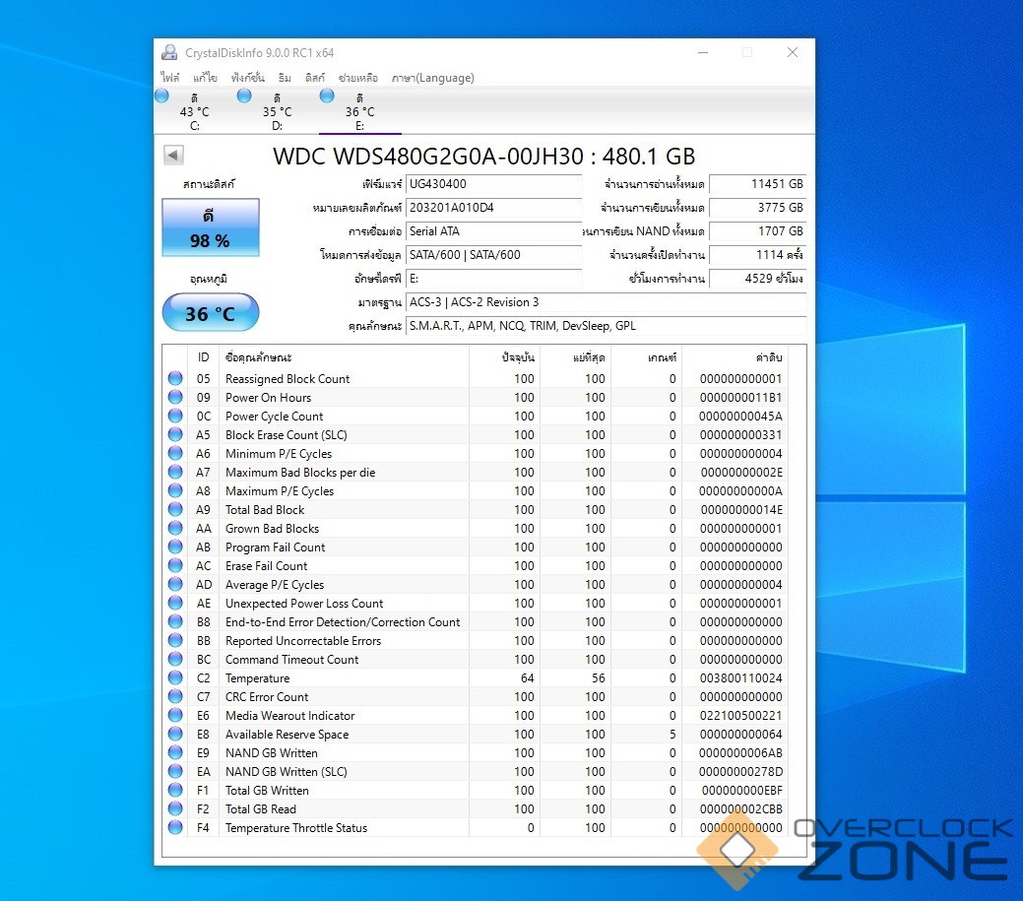Screen dimensions: 1023x901
Task: Click the status orb for drive C:
Action: click(x=162, y=96)
